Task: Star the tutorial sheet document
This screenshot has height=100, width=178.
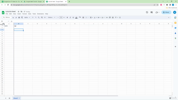Action: 19,12
